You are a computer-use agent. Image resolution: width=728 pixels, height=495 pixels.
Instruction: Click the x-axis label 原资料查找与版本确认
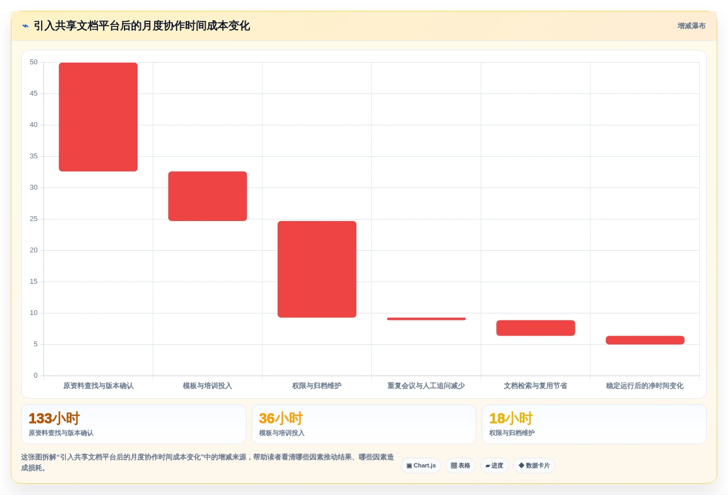[99, 386]
